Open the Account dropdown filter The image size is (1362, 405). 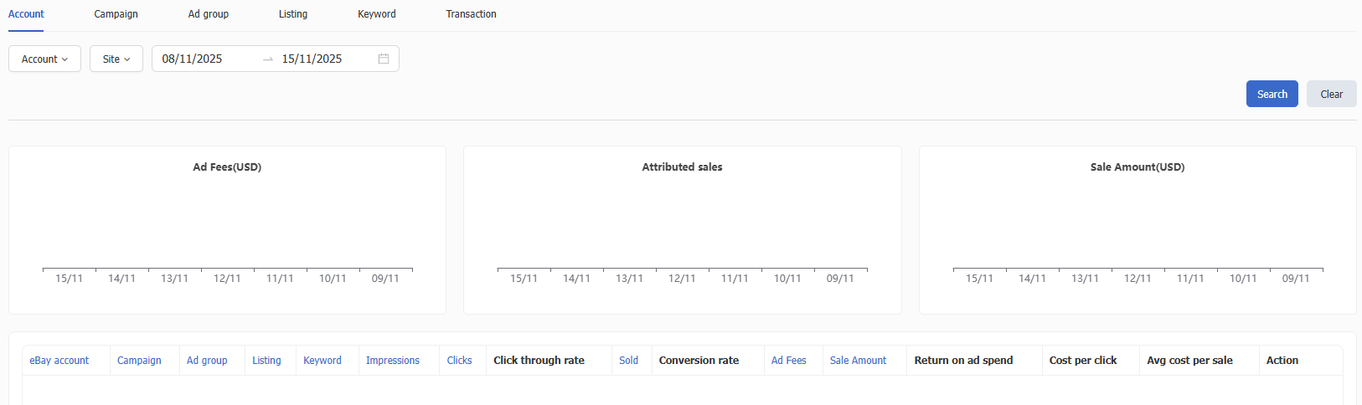pos(44,59)
